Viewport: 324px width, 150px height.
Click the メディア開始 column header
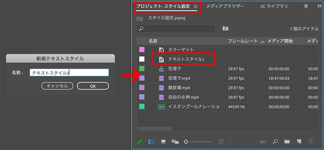coord(280,41)
